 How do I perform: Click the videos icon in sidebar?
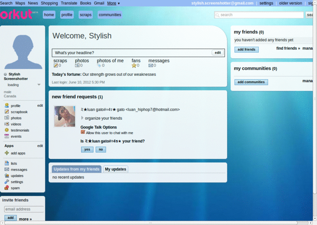[x=7, y=124]
